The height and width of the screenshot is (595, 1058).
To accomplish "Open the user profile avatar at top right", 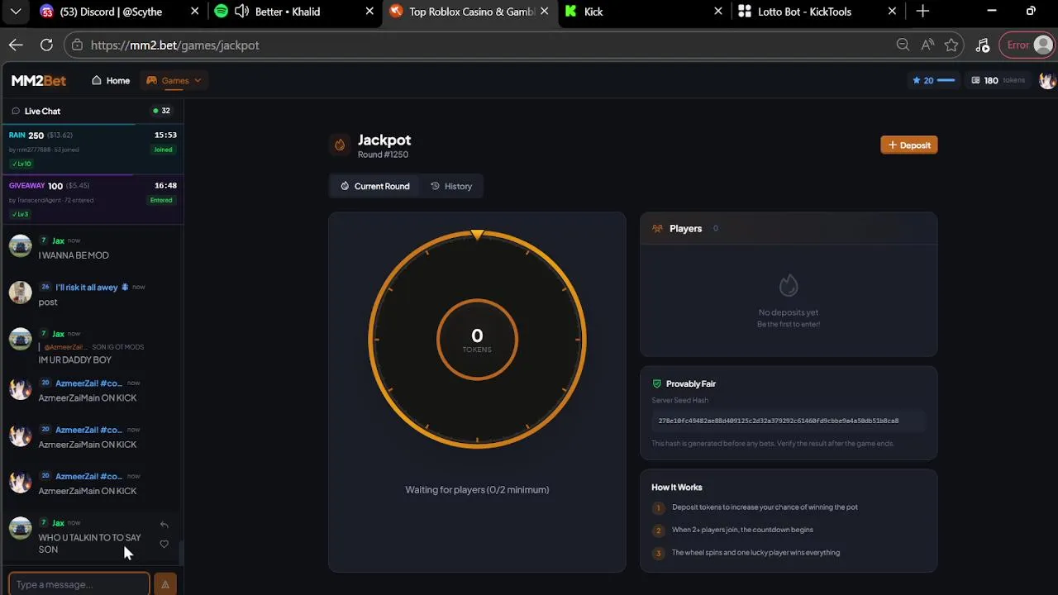I will (1046, 80).
